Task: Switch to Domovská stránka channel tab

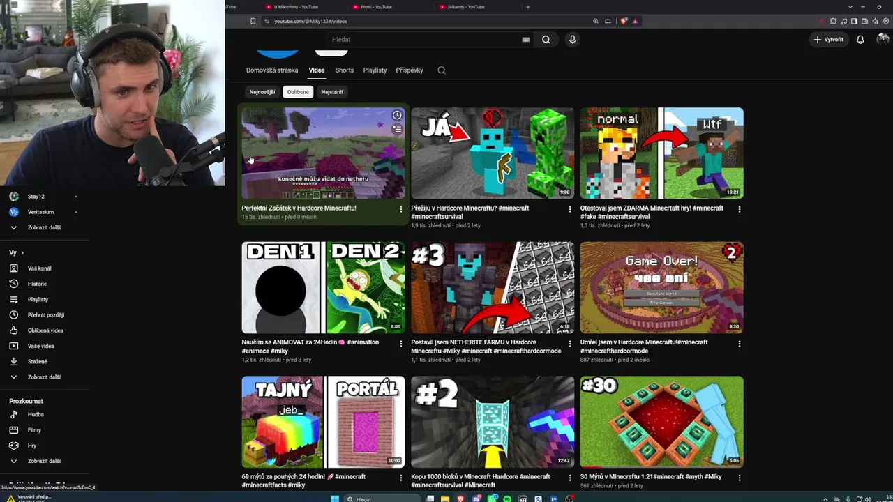Action: click(x=272, y=70)
